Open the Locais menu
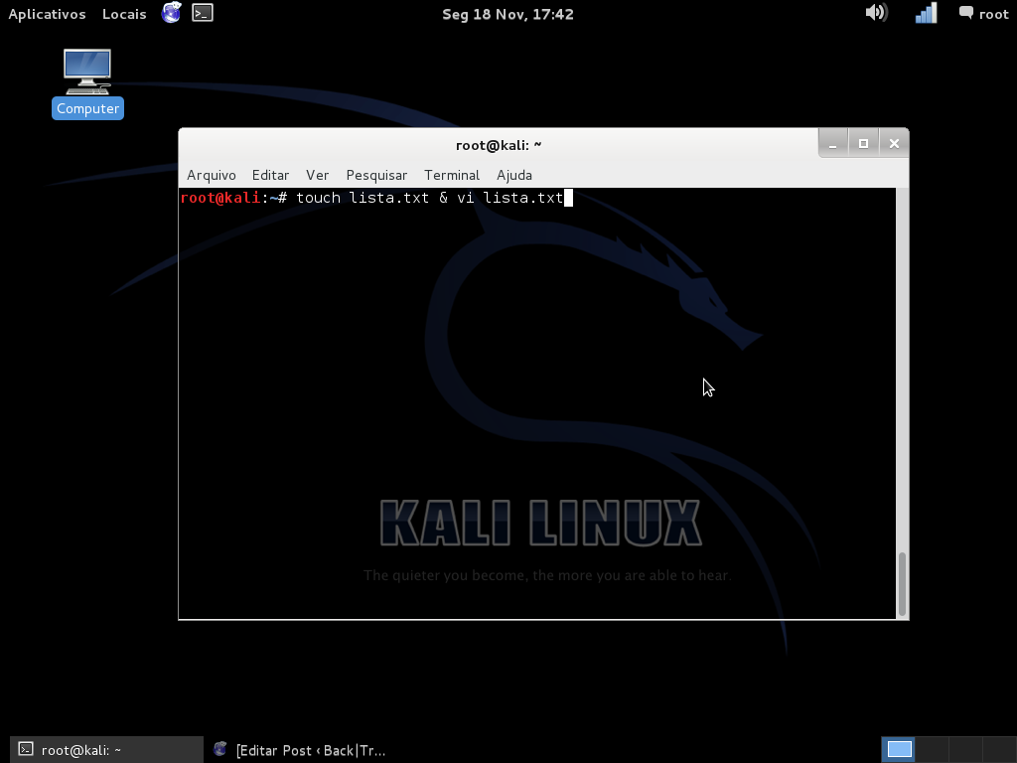Screen dimensions: 1017x763 point(124,14)
